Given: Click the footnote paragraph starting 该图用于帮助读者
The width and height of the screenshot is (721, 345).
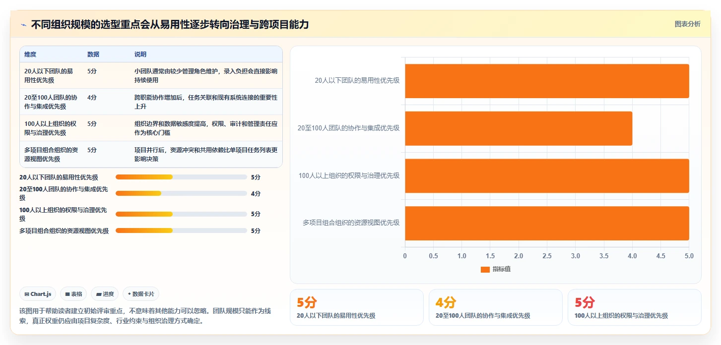Looking at the screenshot, I should tap(145, 316).
